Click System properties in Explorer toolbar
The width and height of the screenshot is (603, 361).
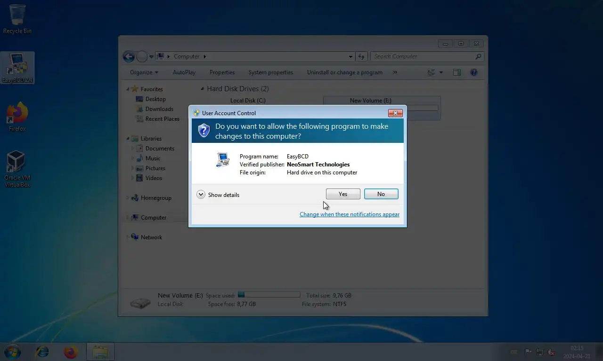point(270,72)
